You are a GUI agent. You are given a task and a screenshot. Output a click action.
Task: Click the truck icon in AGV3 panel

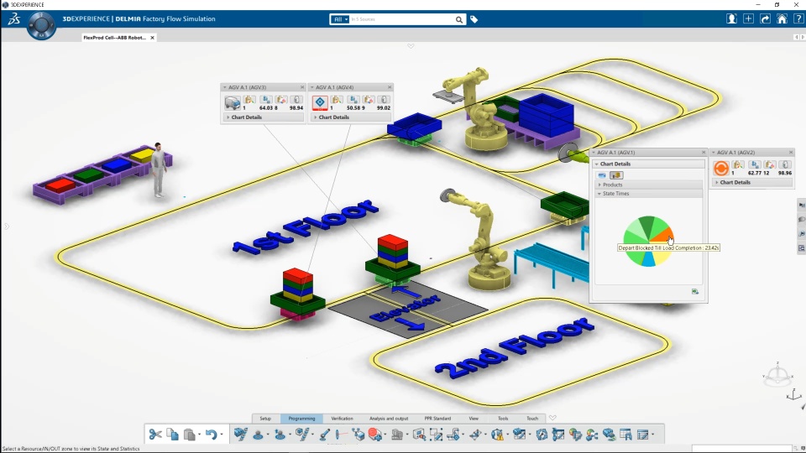[x=233, y=102]
